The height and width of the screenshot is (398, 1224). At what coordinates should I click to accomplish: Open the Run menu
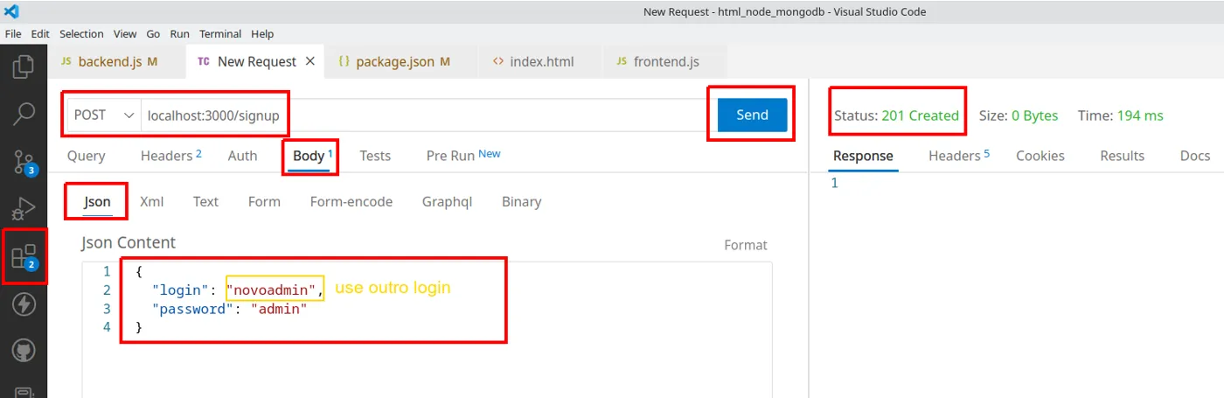click(179, 34)
